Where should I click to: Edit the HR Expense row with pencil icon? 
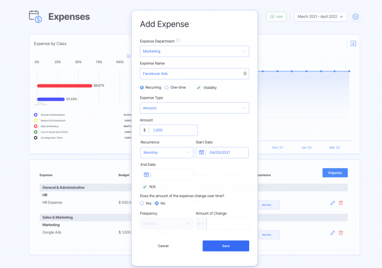point(332,203)
